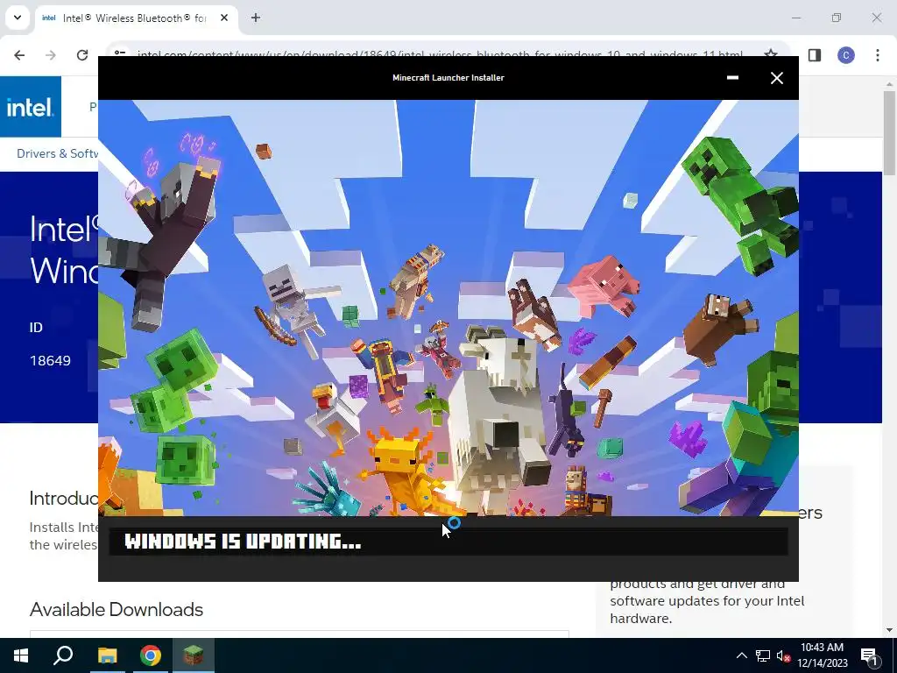Open the Chrome three-dot menu
Screen dimensions: 897x673
tap(878, 55)
